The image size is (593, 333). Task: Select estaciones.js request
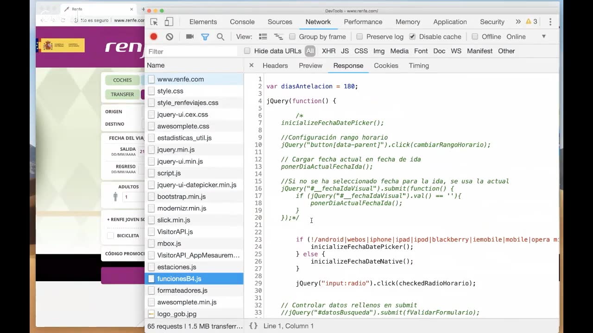[194, 267]
